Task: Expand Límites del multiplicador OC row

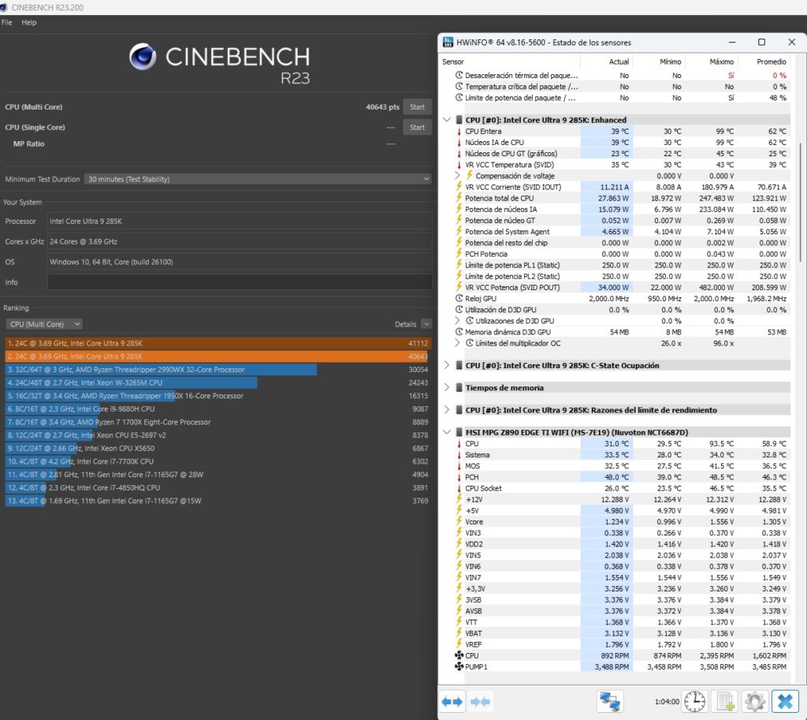Action: point(457,343)
